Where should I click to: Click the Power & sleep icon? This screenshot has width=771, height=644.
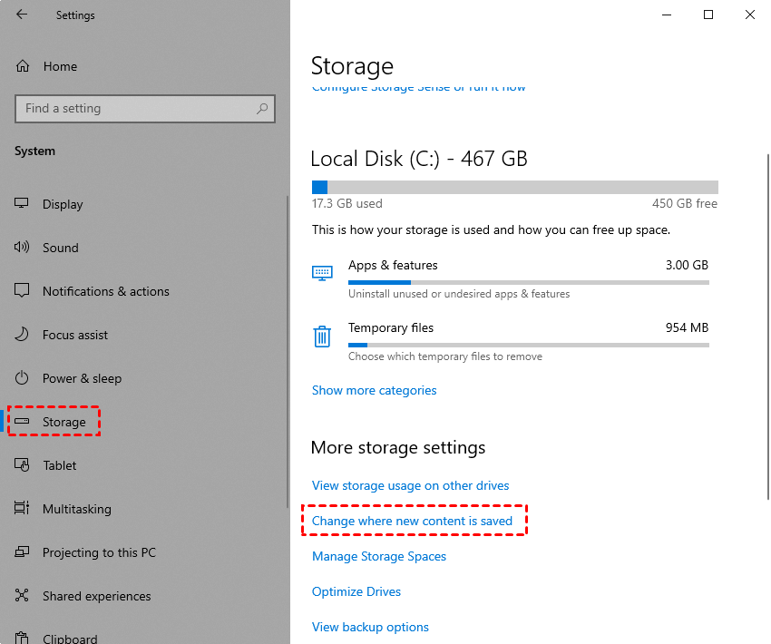[x=23, y=378]
